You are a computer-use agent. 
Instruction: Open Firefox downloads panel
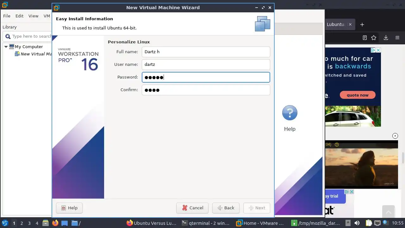tap(386, 38)
